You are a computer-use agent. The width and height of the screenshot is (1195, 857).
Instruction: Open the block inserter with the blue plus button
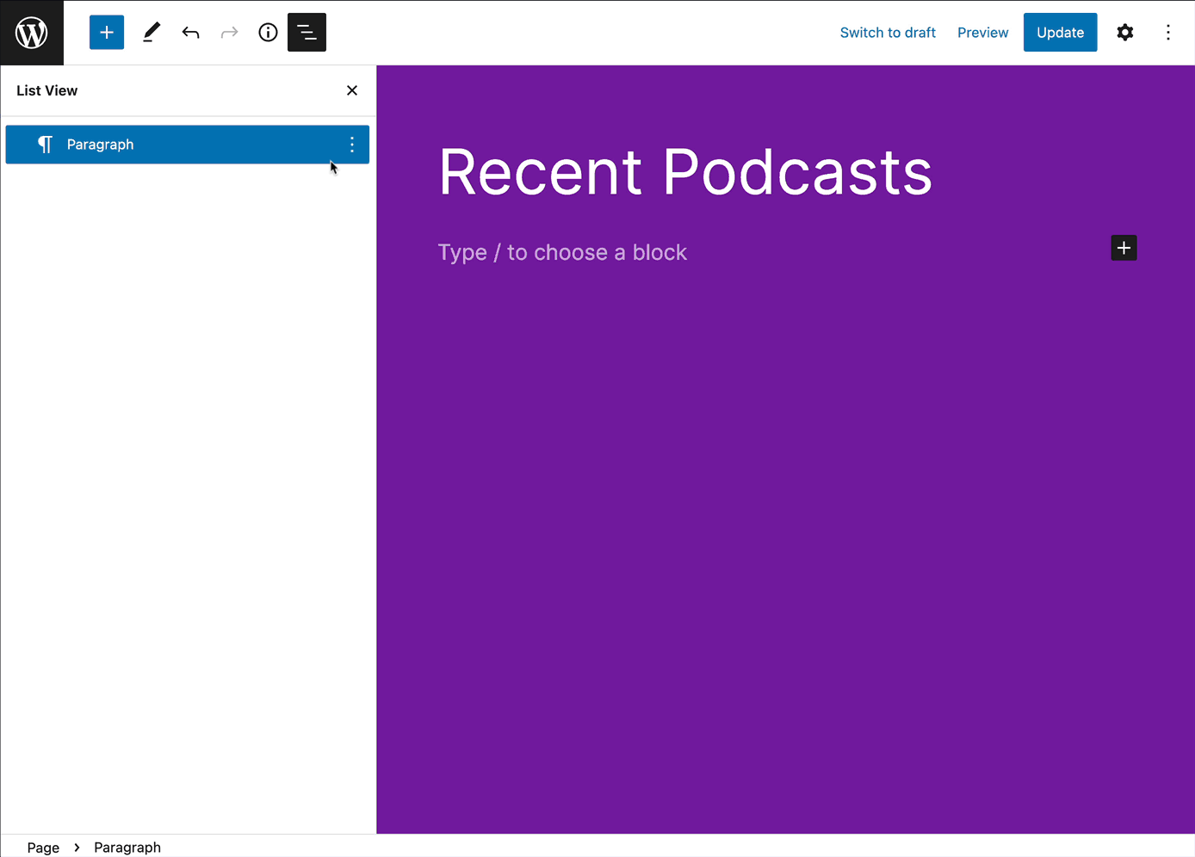(x=107, y=33)
